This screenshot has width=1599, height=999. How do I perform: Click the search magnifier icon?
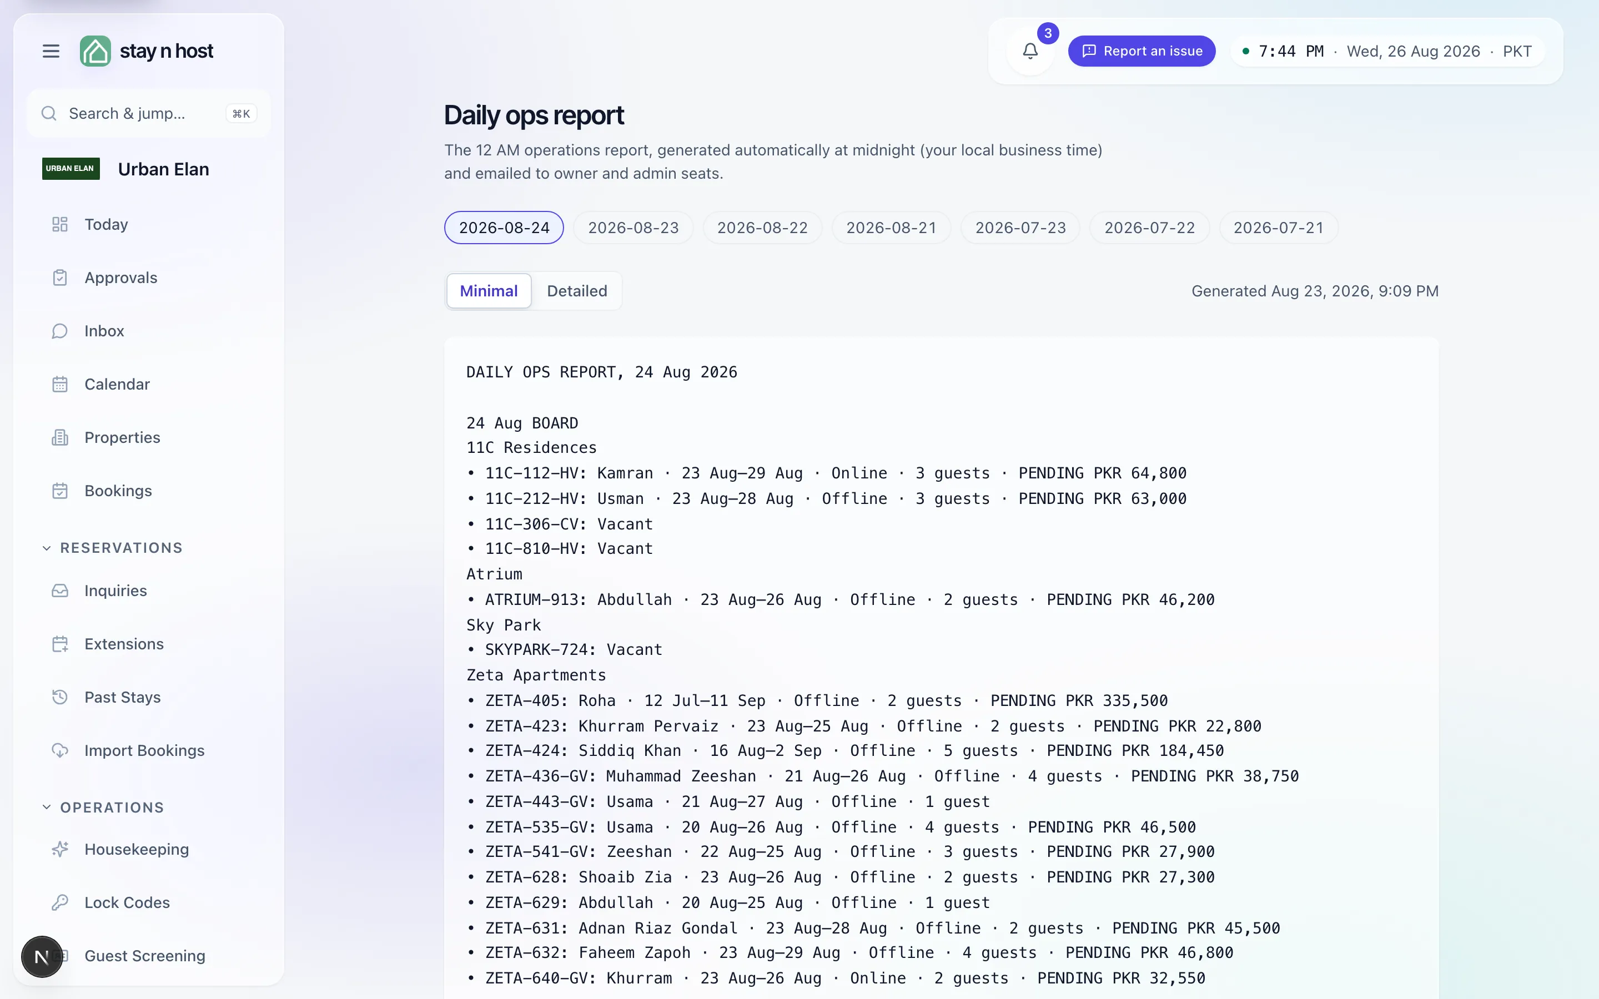click(x=49, y=114)
